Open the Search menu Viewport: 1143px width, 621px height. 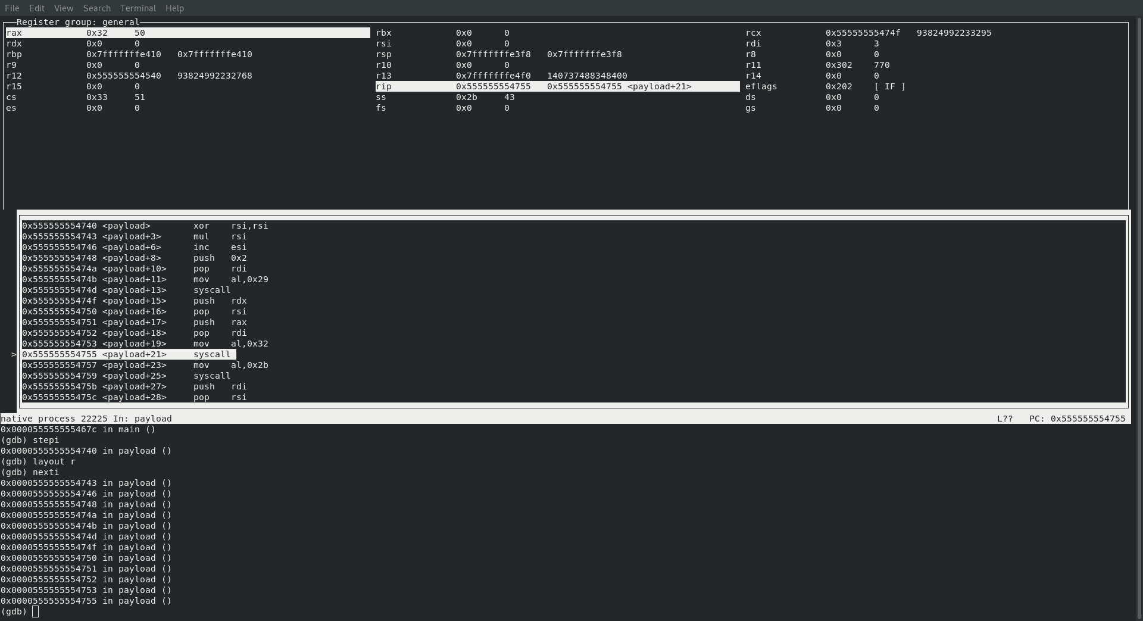coord(96,8)
